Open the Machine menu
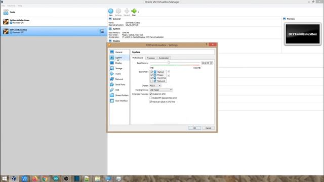Viewport: 324px width, 182px height. (x=11, y=6)
